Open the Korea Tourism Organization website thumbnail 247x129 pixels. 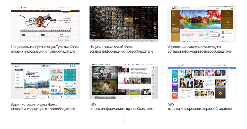point(45,24)
